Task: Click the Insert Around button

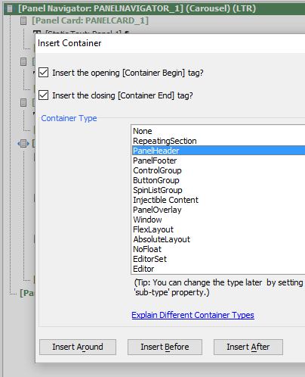Action: tap(78, 347)
